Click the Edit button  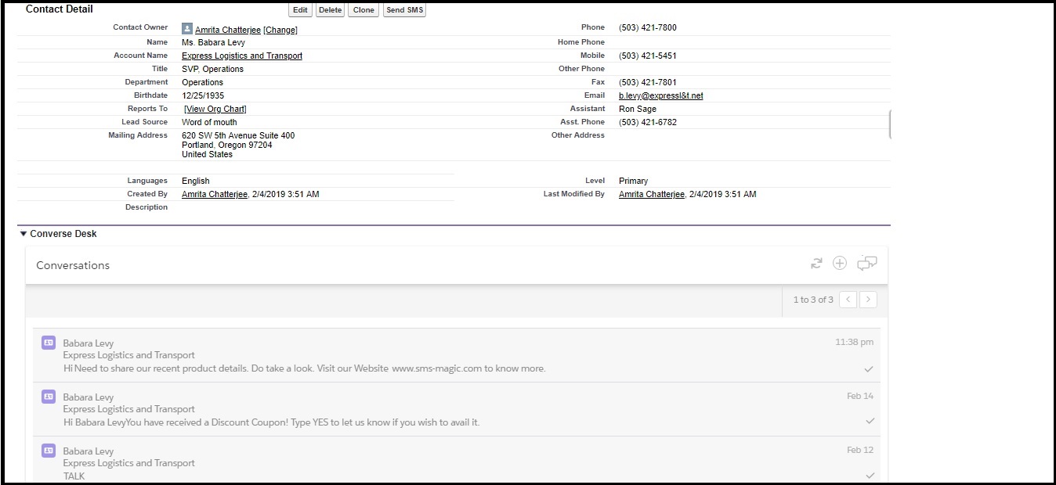300,10
